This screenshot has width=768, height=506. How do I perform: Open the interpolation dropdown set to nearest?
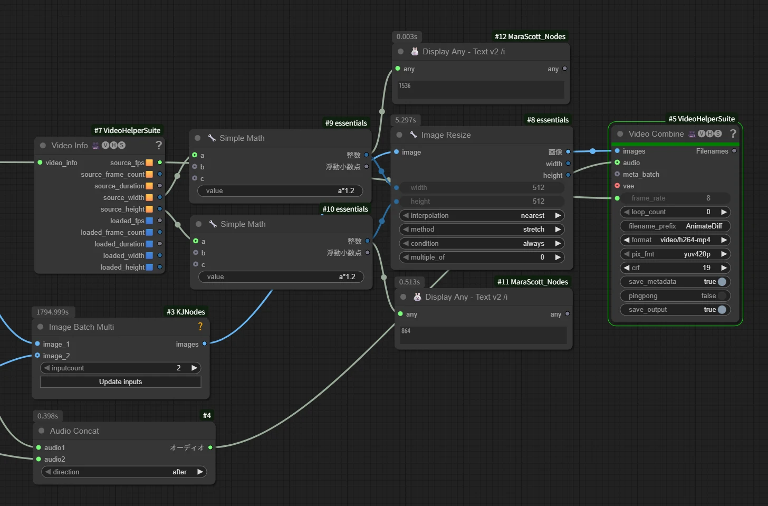click(481, 216)
